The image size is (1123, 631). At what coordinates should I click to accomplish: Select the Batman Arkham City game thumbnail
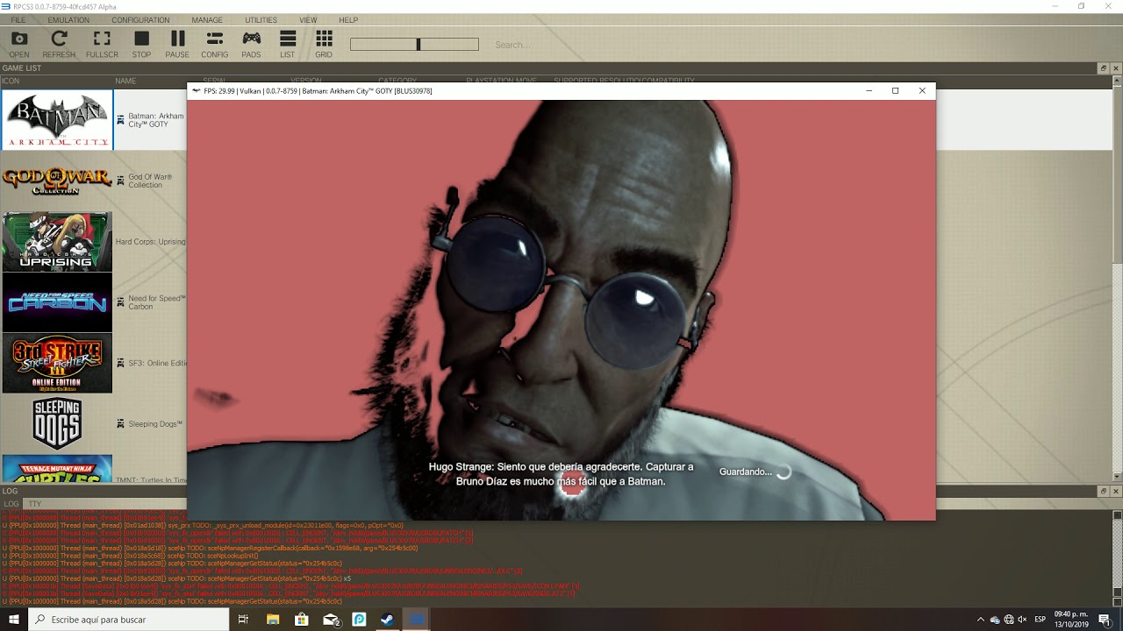tap(57, 119)
